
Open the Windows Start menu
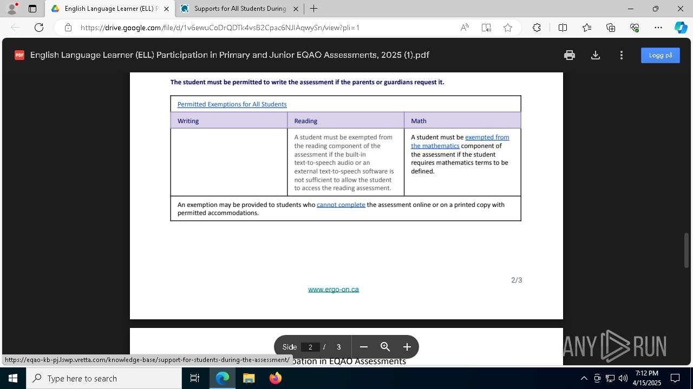13,378
